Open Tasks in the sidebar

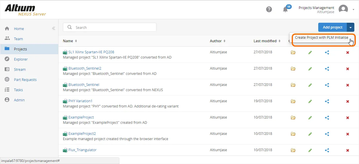(18, 90)
